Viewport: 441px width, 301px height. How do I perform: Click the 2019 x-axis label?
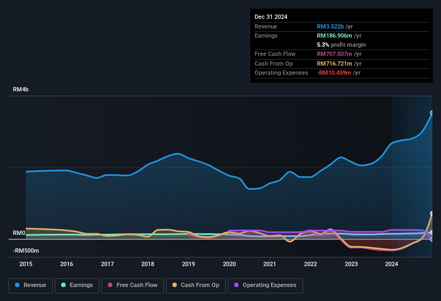coord(189,264)
